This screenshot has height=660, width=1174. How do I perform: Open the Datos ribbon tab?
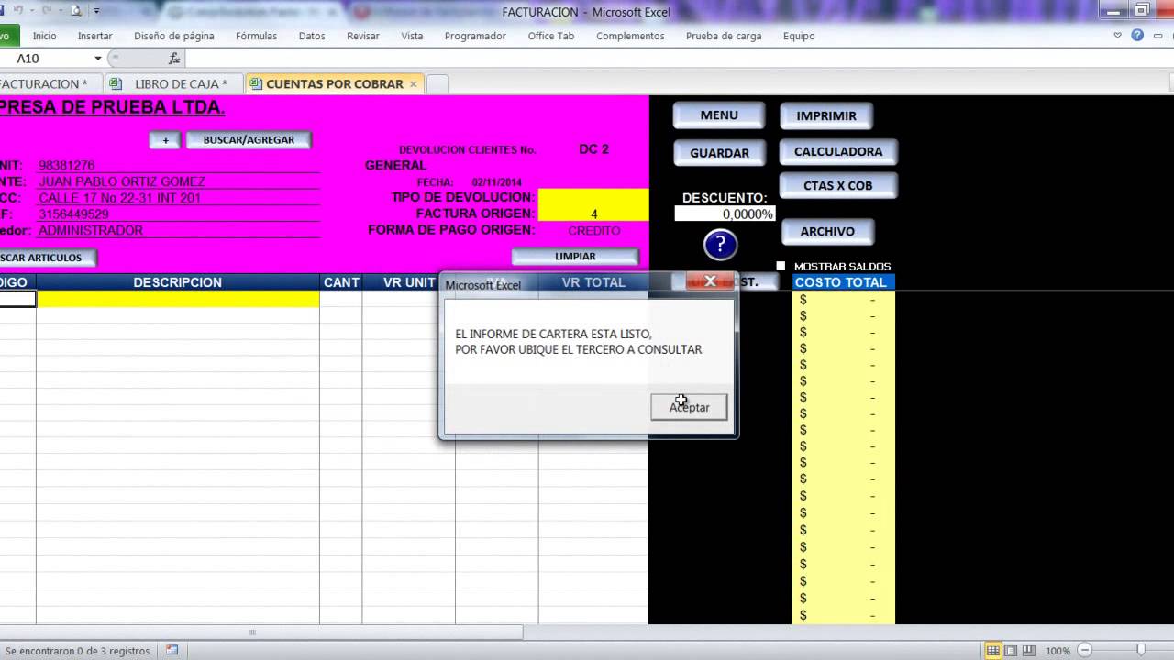[312, 36]
